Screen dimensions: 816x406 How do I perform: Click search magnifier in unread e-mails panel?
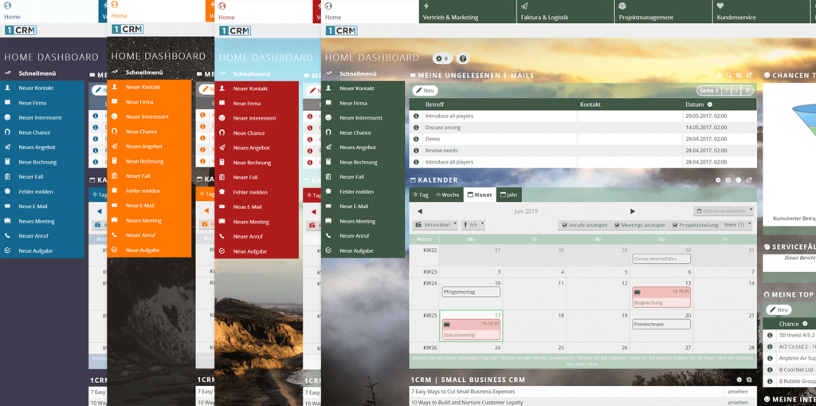pos(730,76)
